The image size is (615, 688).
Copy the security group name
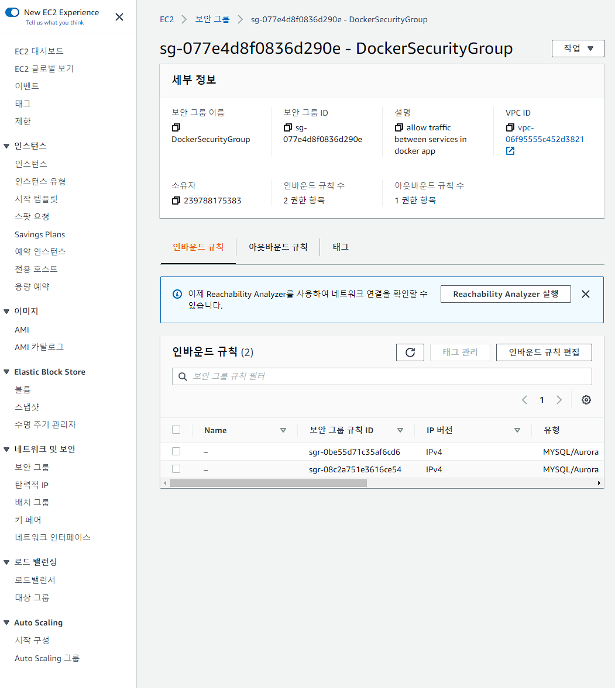point(176,127)
